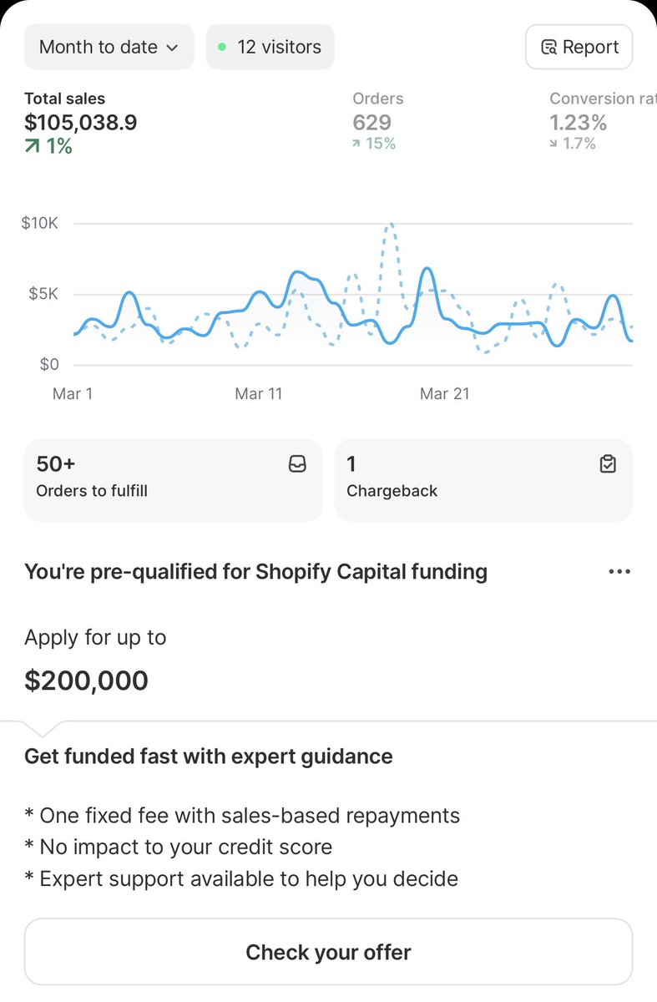Open the 1 Chargeback card

pyautogui.click(x=483, y=480)
